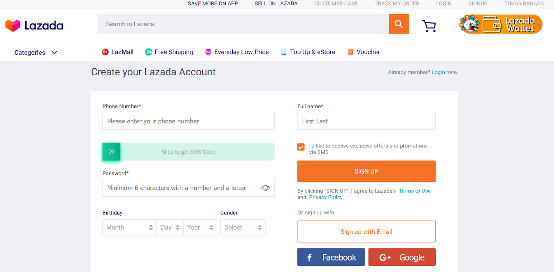Open the birthday Month dropdown
This screenshot has width=554, height=272.
(129, 227)
